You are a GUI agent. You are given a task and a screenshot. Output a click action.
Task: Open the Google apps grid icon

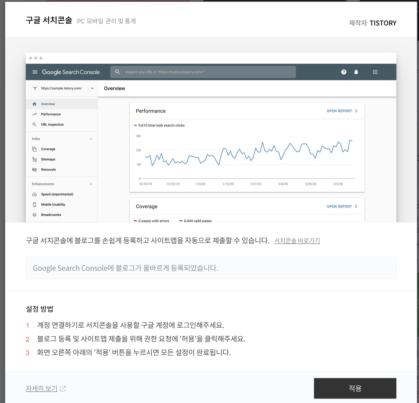(375, 72)
